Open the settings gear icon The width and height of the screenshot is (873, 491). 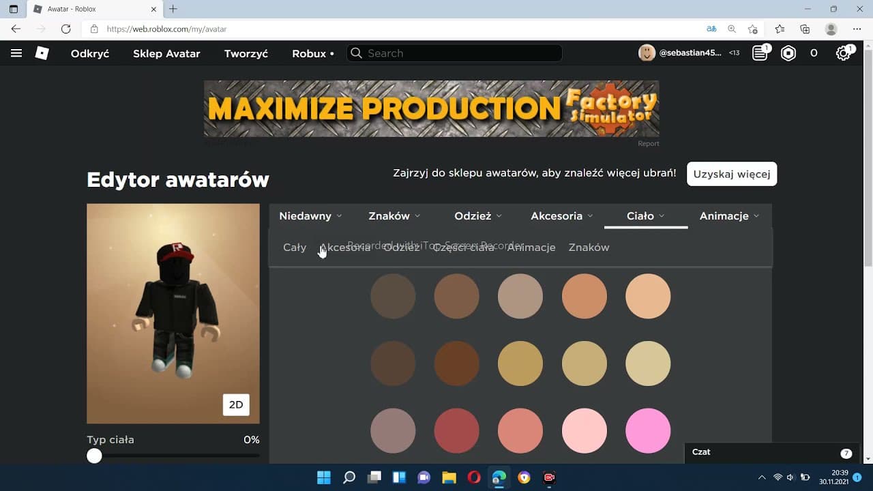tap(844, 53)
